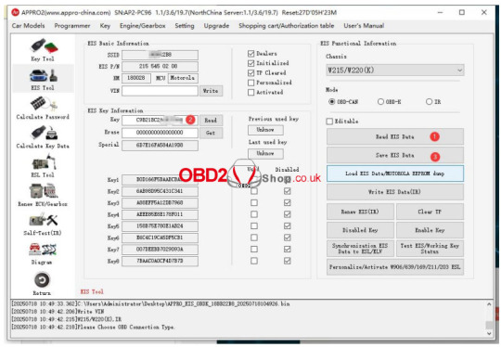
Task: Click the APPRO2 app logo icon
Action: click(15, 12)
